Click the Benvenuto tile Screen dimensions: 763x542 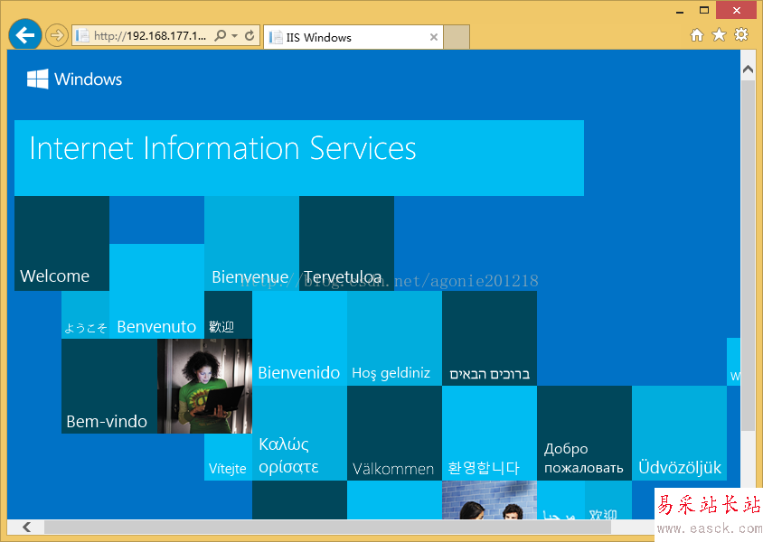(x=156, y=291)
